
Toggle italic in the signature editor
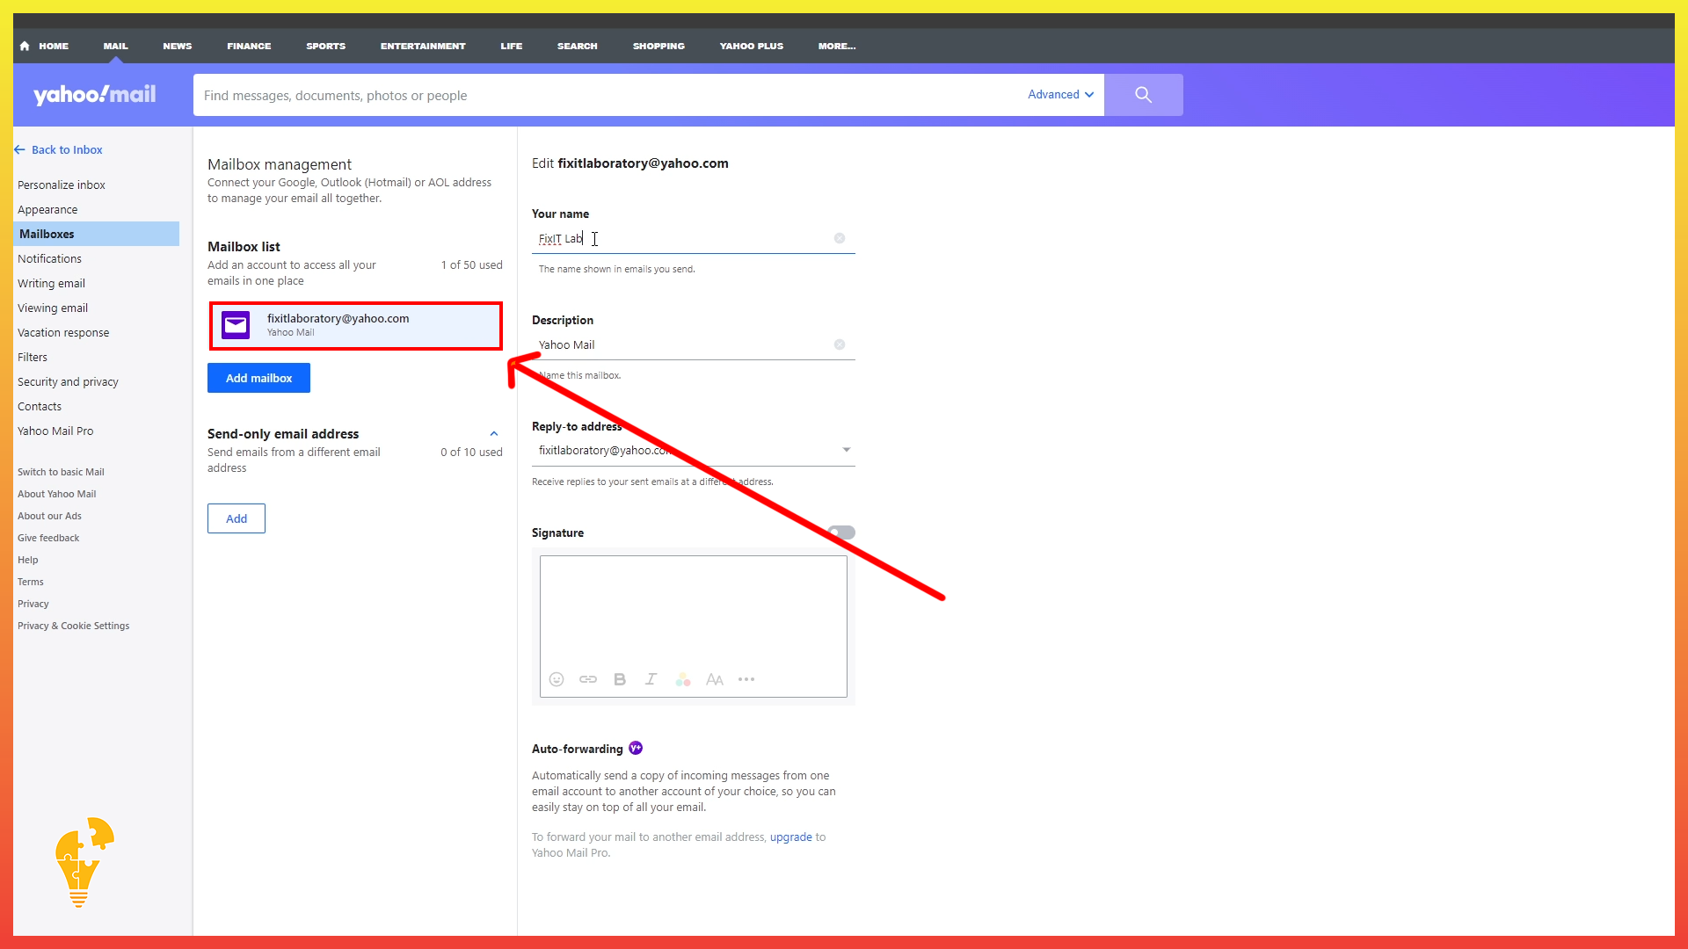pyautogui.click(x=651, y=679)
